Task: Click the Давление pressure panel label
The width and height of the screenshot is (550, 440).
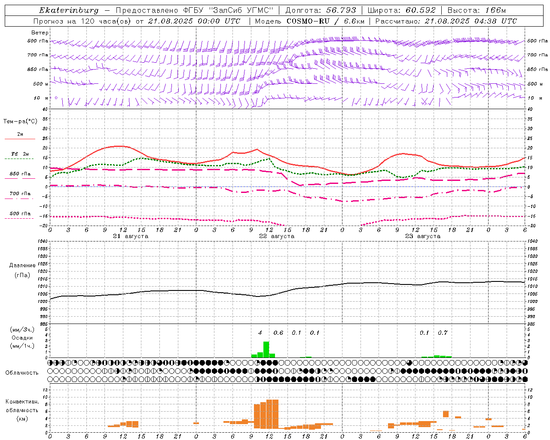Action: click(22, 266)
